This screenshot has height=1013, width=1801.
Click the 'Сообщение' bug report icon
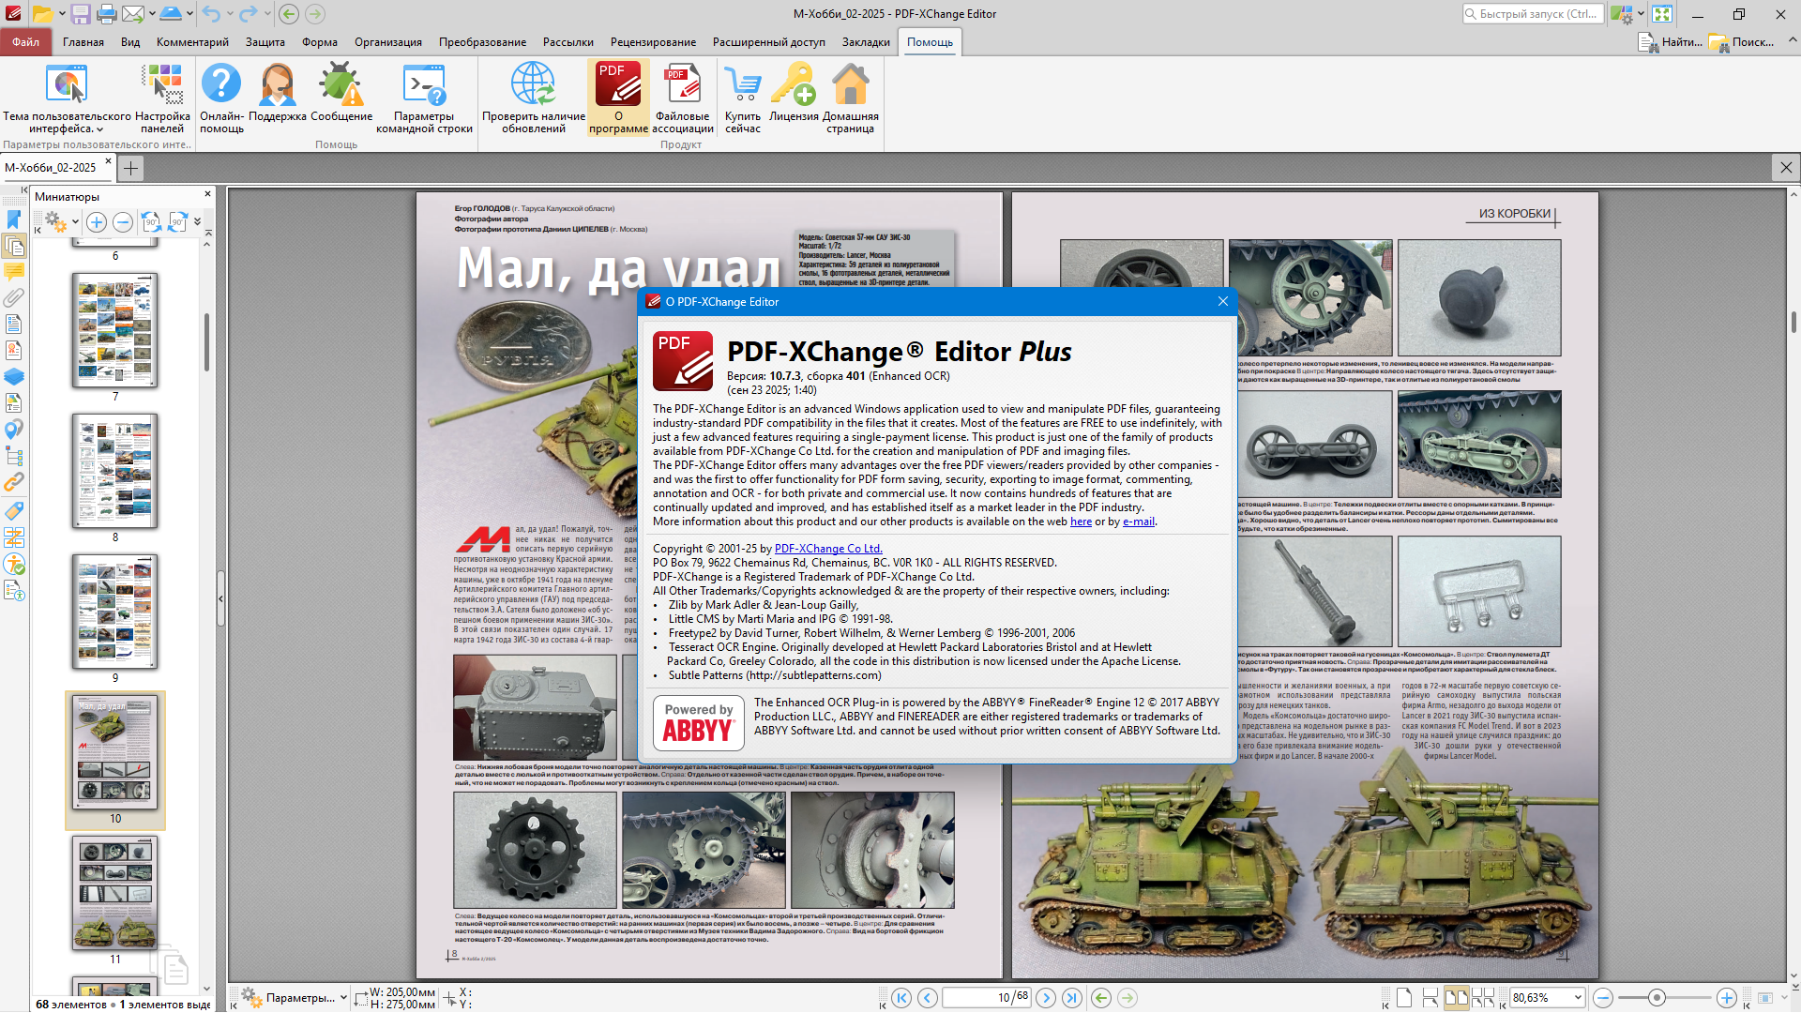point(341,84)
